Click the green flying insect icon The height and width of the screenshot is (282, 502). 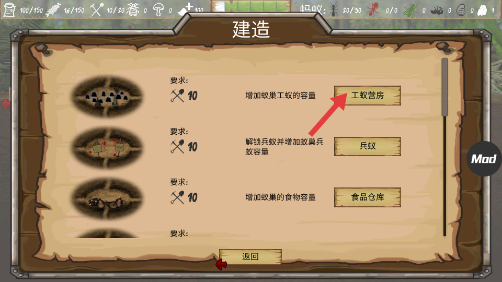pyautogui.click(x=411, y=10)
